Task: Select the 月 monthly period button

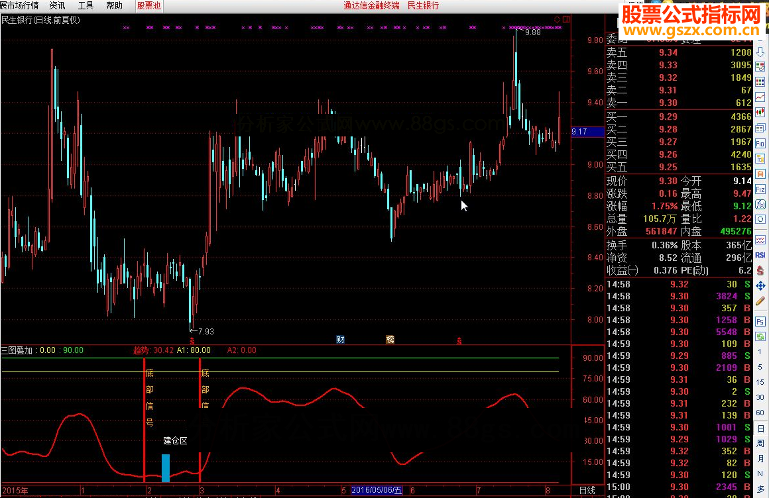Action: [x=760, y=459]
